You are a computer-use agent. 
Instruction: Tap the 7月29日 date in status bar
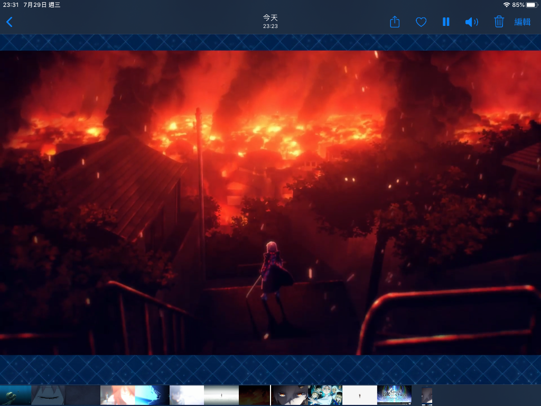(x=34, y=5)
